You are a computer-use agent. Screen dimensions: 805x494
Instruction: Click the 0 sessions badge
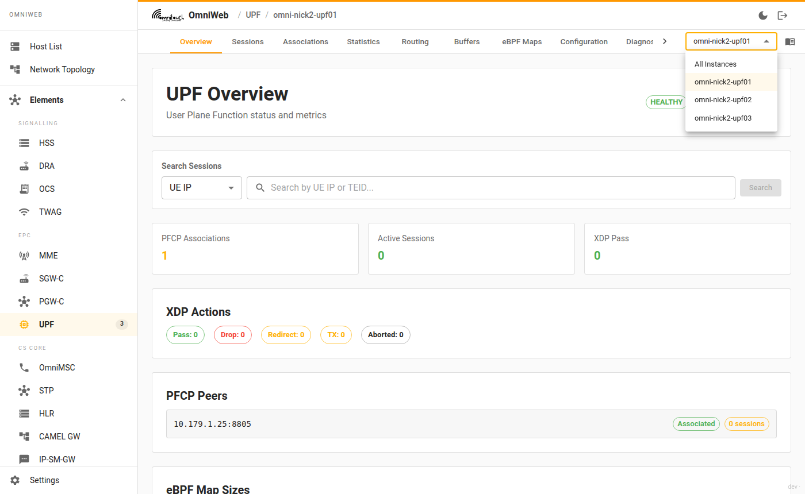point(747,424)
